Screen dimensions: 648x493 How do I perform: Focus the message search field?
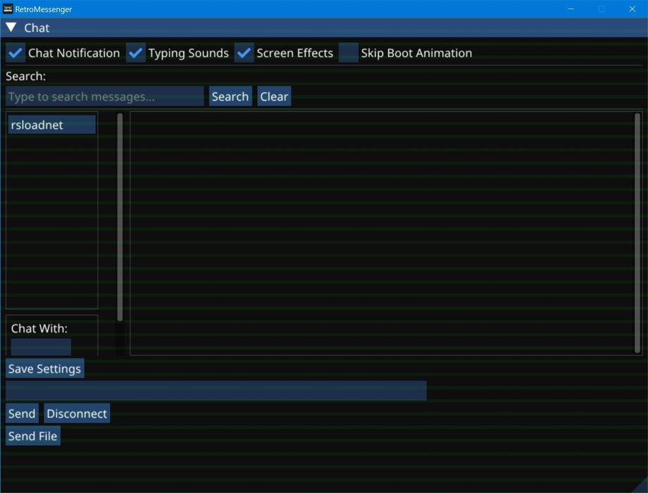pyautogui.click(x=104, y=96)
